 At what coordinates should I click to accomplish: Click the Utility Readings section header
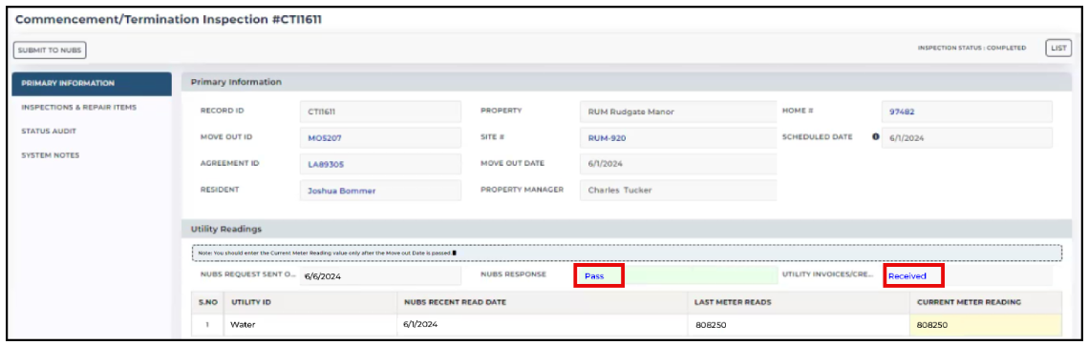pyautogui.click(x=628, y=229)
